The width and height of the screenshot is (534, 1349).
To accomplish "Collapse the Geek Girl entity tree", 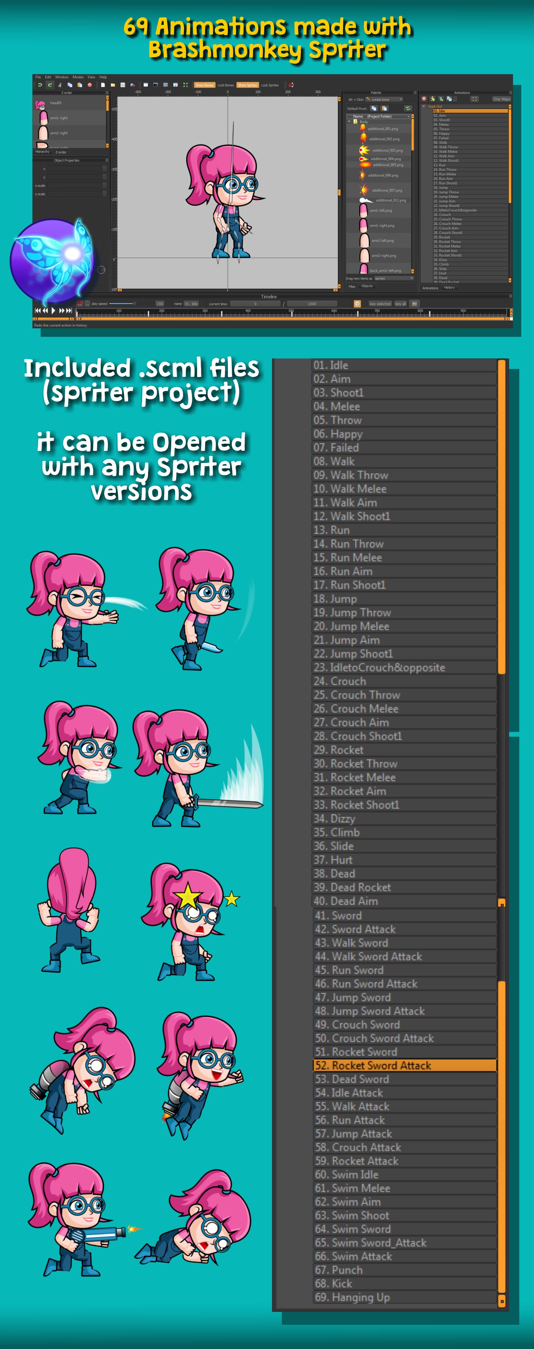I will [424, 106].
